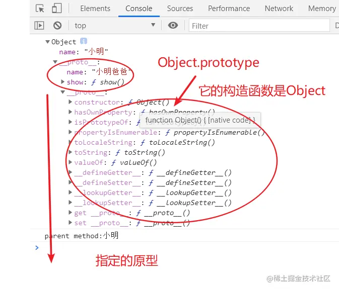Screen dimensions: 339x291
Task: Toggle the device toolbar icon
Action: pos(56,9)
